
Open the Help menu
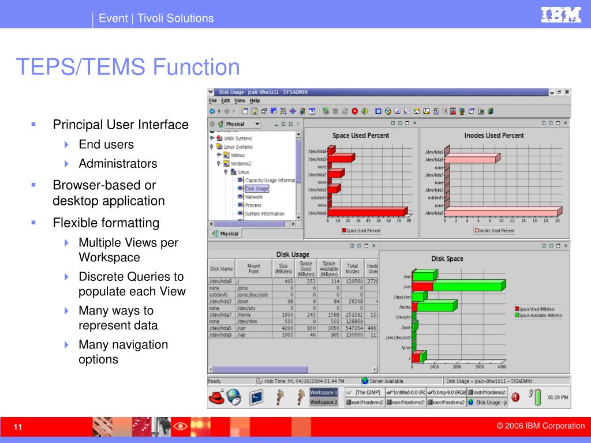[255, 100]
